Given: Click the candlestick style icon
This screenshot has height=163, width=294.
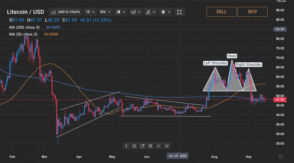Looking at the screenshot, I should click(x=118, y=12).
